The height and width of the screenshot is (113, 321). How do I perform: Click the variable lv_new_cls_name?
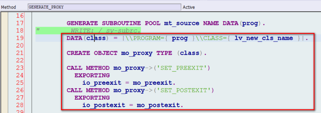coord(264,38)
